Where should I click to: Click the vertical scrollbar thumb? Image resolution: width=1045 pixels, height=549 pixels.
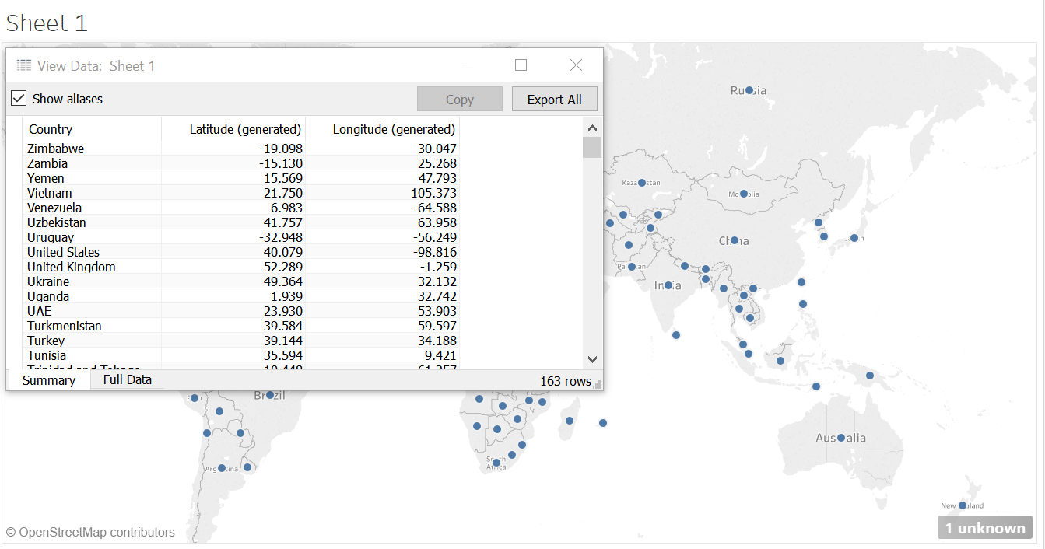pos(592,148)
